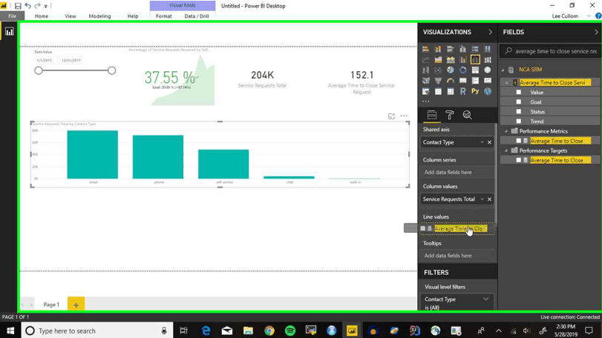Pick the area chart visualization
The image size is (602, 338).
438,60
